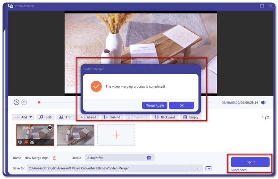Open the Trim tool

[x=66, y=117]
